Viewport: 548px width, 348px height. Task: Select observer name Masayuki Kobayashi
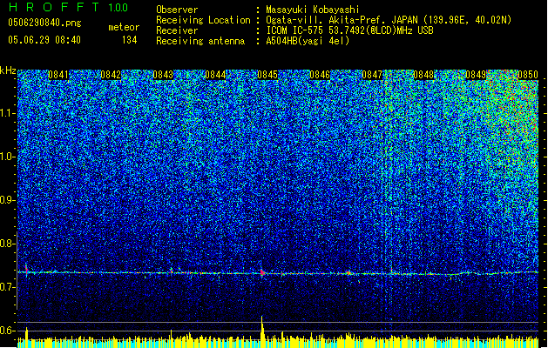click(313, 10)
